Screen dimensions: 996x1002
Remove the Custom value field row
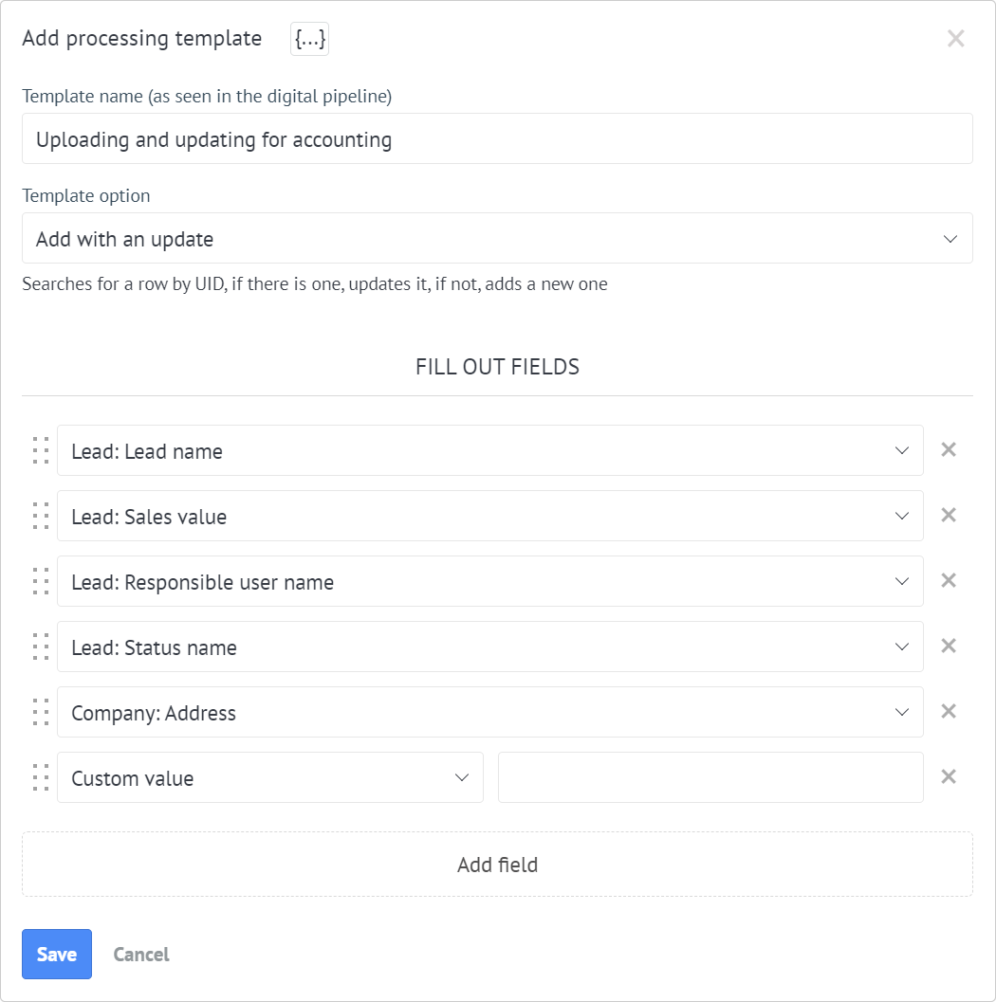(948, 776)
